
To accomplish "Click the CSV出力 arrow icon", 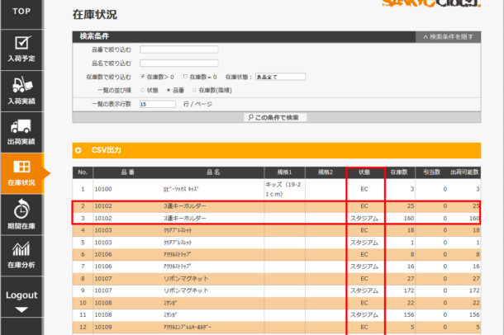I will pyautogui.click(x=79, y=150).
